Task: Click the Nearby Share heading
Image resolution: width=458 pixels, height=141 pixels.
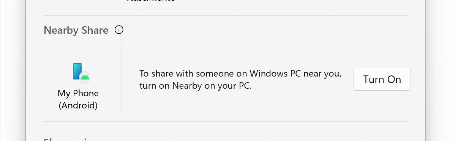Action: pyautogui.click(x=76, y=30)
